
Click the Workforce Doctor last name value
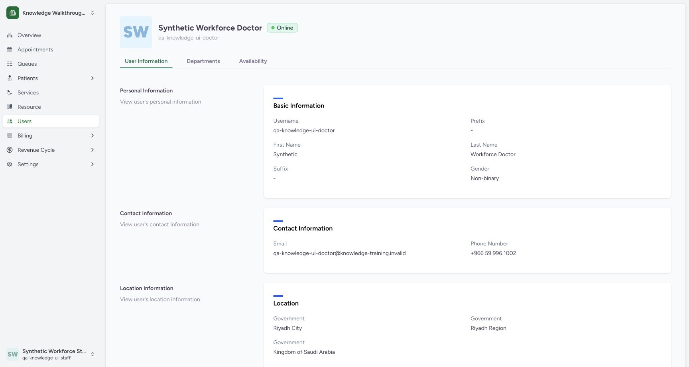(x=493, y=155)
